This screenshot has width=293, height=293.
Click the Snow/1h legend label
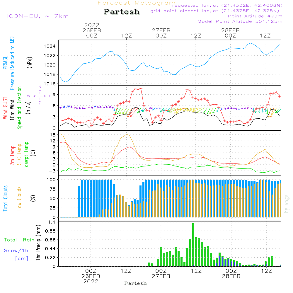16,251
